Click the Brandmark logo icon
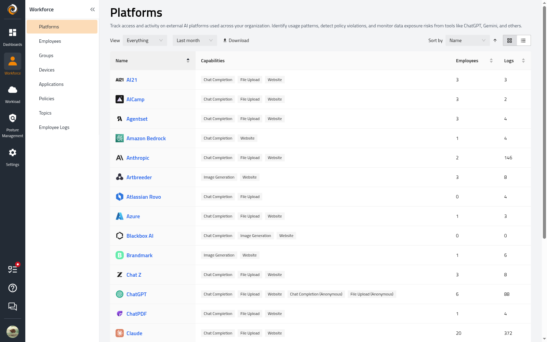547x342 pixels. pyautogui.click(x=120, y=255)
